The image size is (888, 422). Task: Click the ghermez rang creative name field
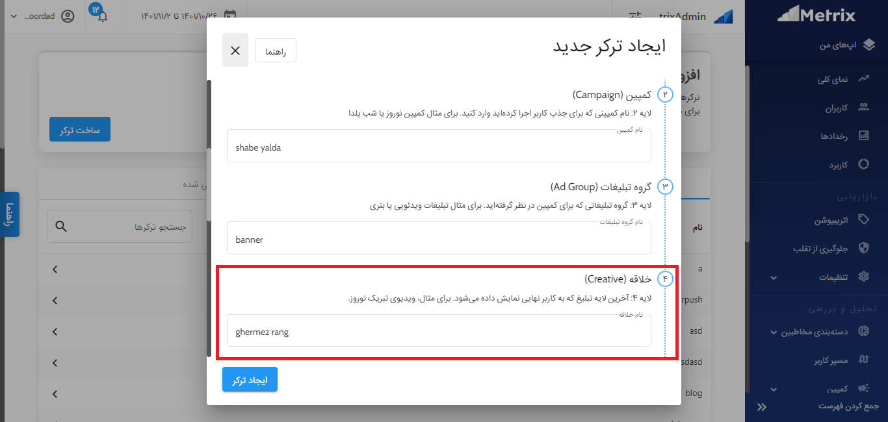click(x=438, y=331)
